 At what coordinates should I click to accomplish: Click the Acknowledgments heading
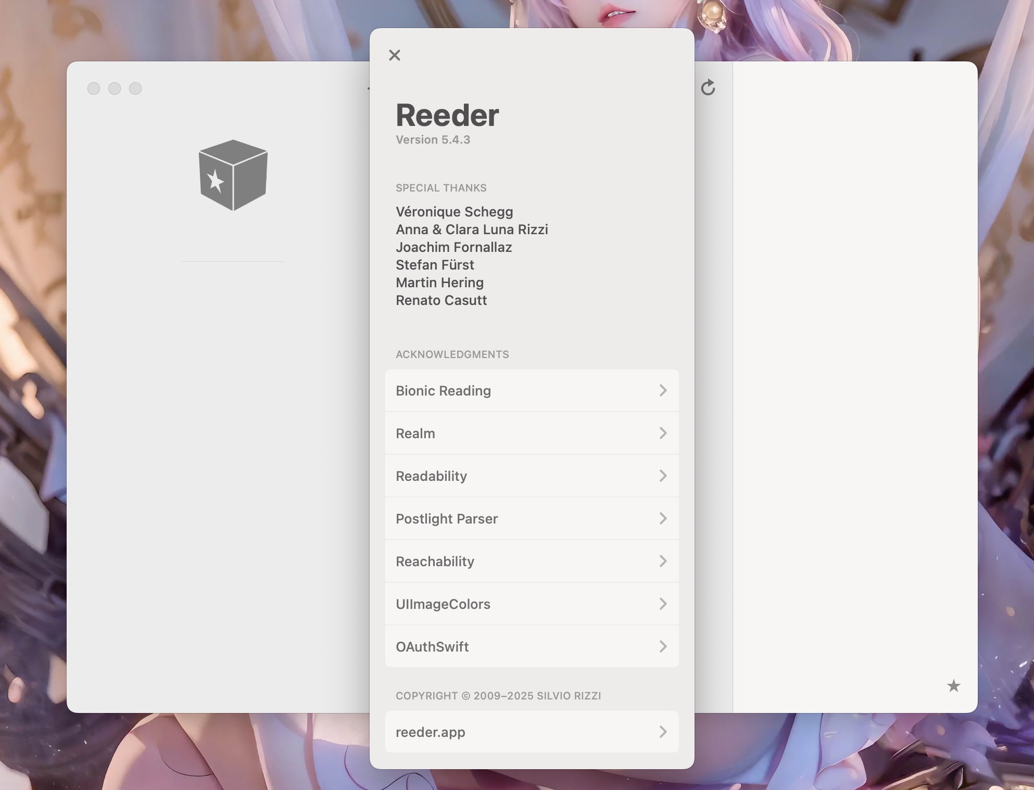[x=452, y=354]
